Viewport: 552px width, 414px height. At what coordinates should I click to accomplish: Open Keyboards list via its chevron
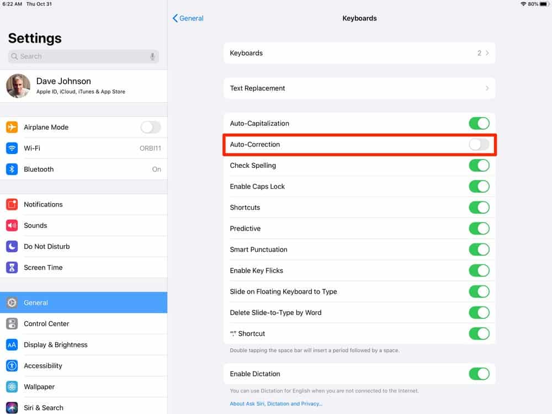tap(487, 53)
